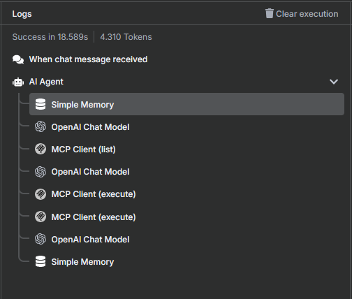Click the first OpenAI Chat Model logo
352x299 pixels.
tap(41, 126)
